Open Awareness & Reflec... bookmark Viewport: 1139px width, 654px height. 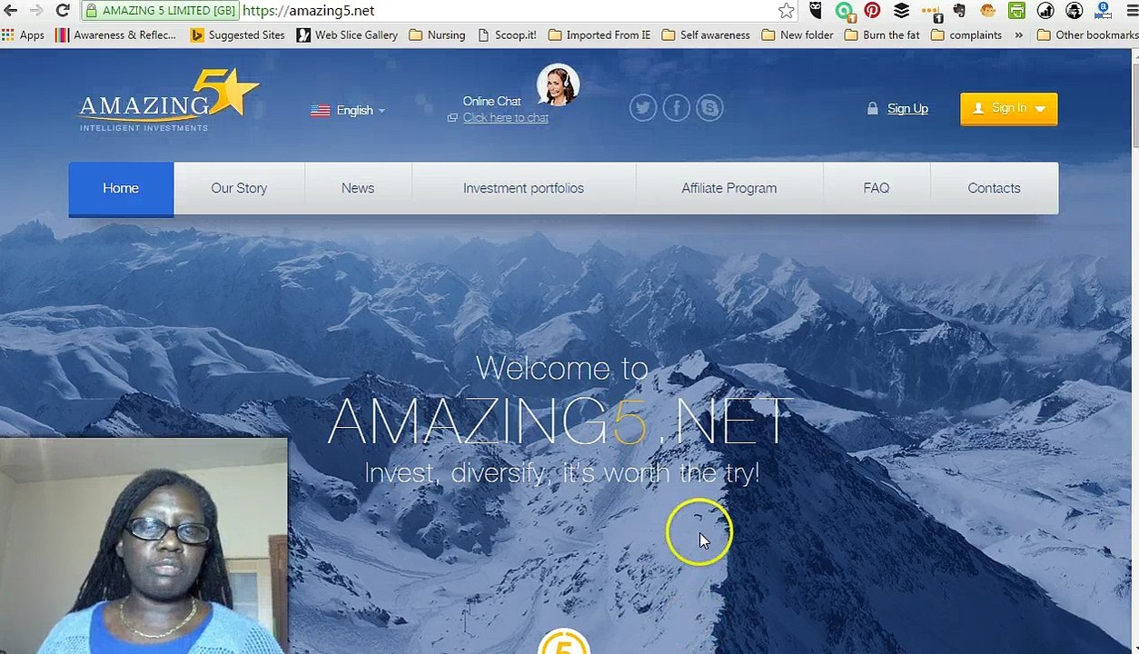pos(115,35)
